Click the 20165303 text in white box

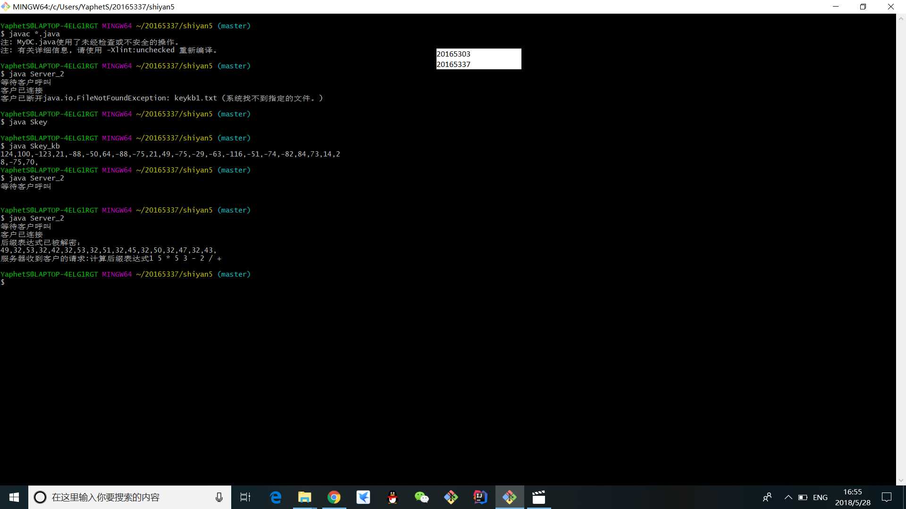click(x=453, y=54)
